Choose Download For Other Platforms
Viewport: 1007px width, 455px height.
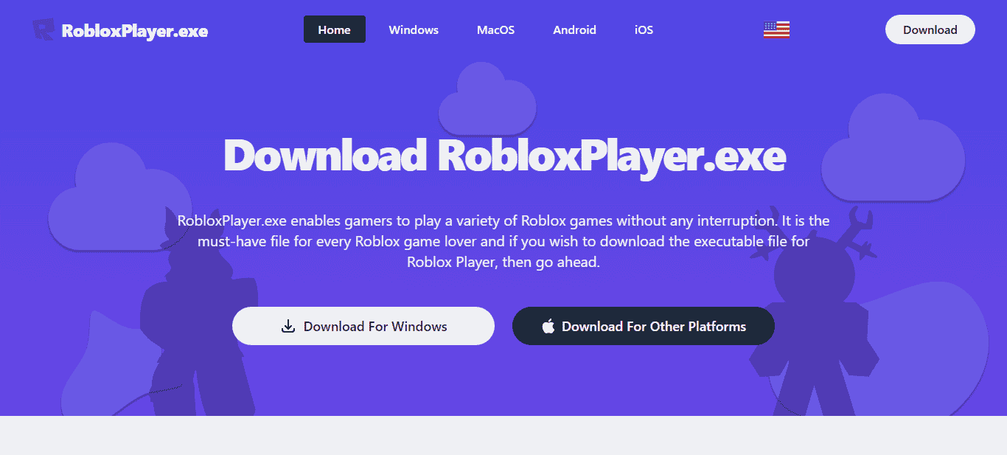coord(643,326)
